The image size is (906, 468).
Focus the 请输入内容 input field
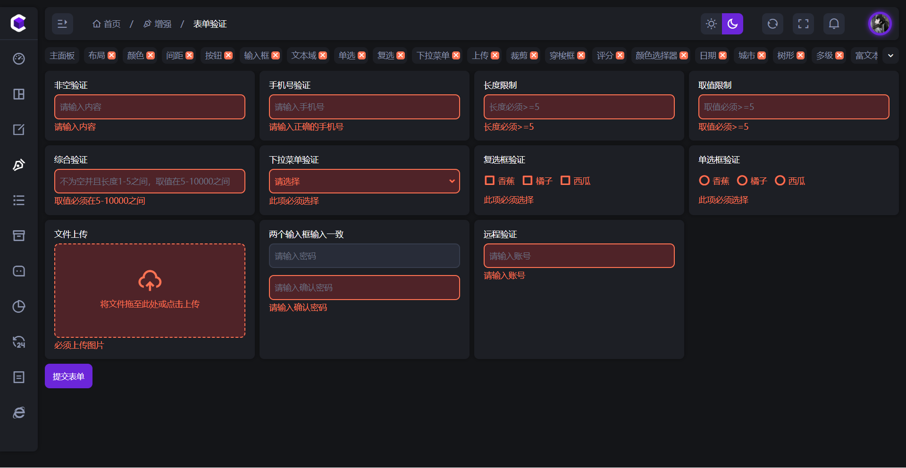pyautogui.click(x=150, y=107)
